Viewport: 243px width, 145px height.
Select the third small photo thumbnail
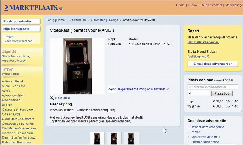[131, 138]
